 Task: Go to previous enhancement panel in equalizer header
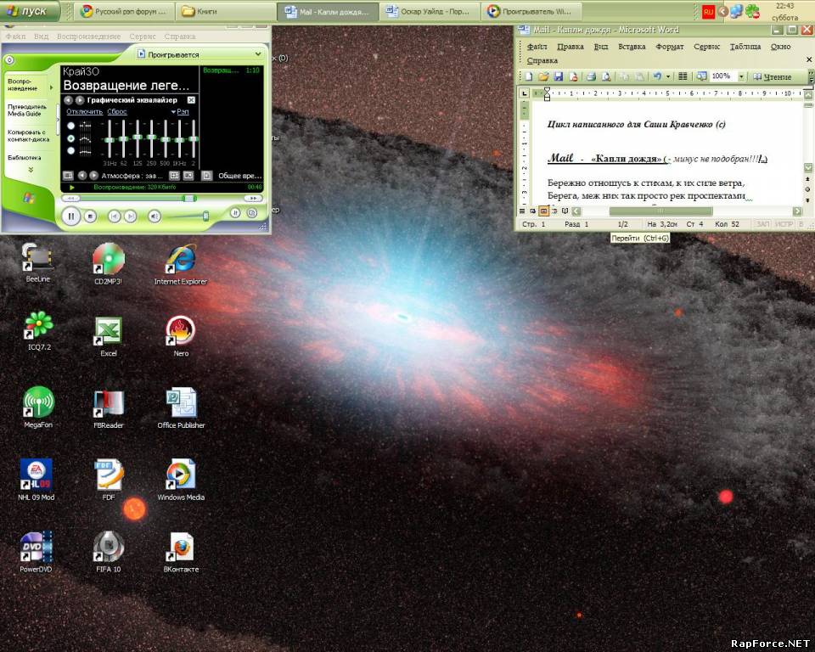(x=68, y=100)
